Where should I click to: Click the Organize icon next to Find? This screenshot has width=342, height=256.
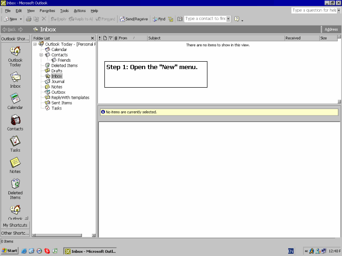click(x=171, y=19)
